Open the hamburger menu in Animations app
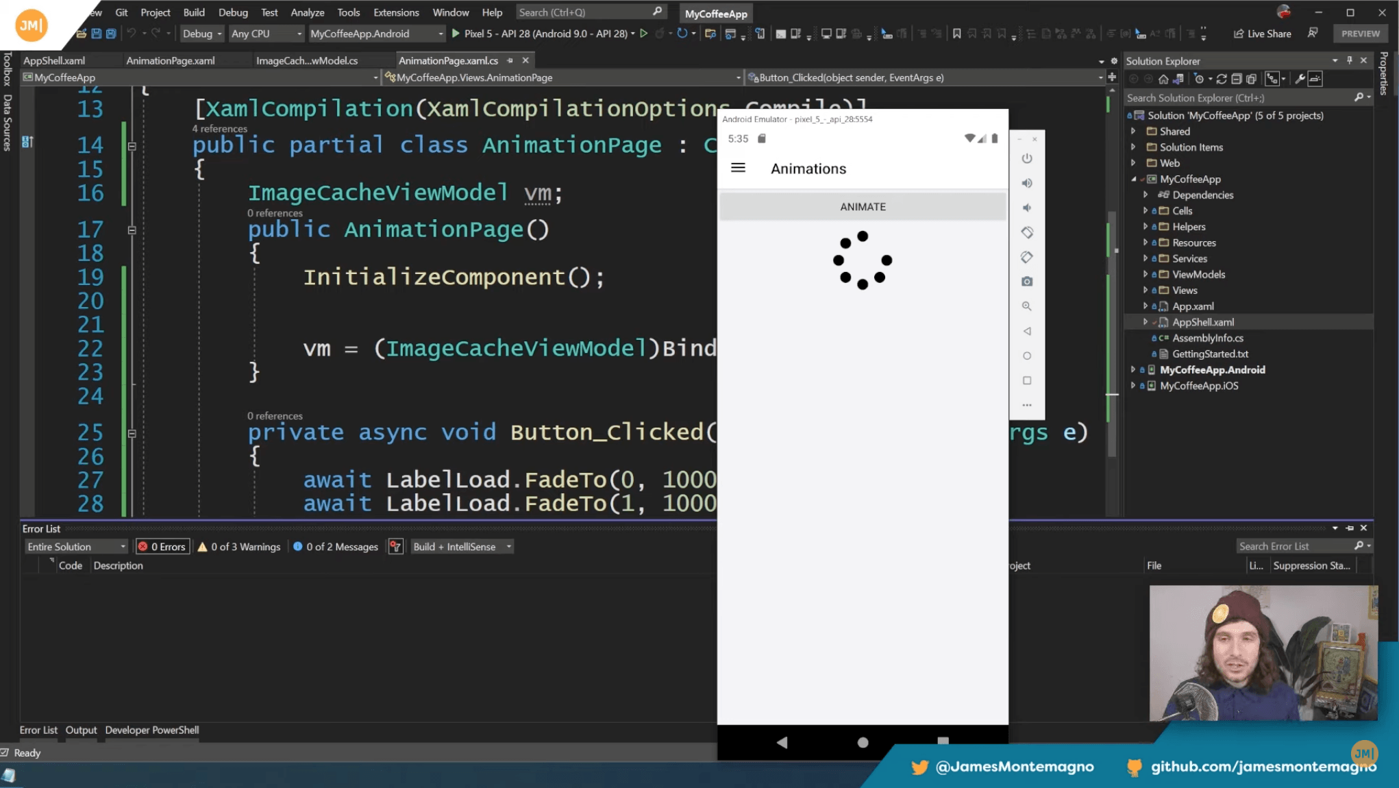1399x788 pixels. point(738,168)
